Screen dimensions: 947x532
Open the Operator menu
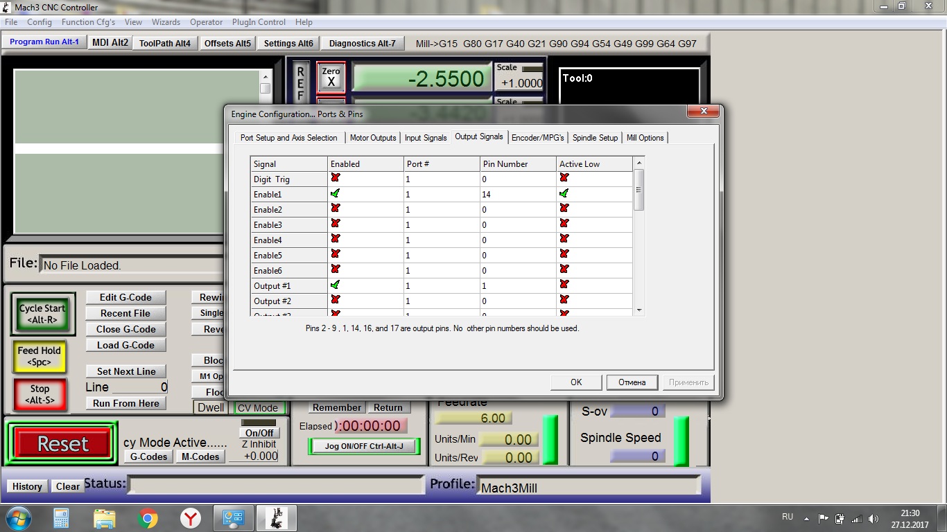[x=207, y=22]
